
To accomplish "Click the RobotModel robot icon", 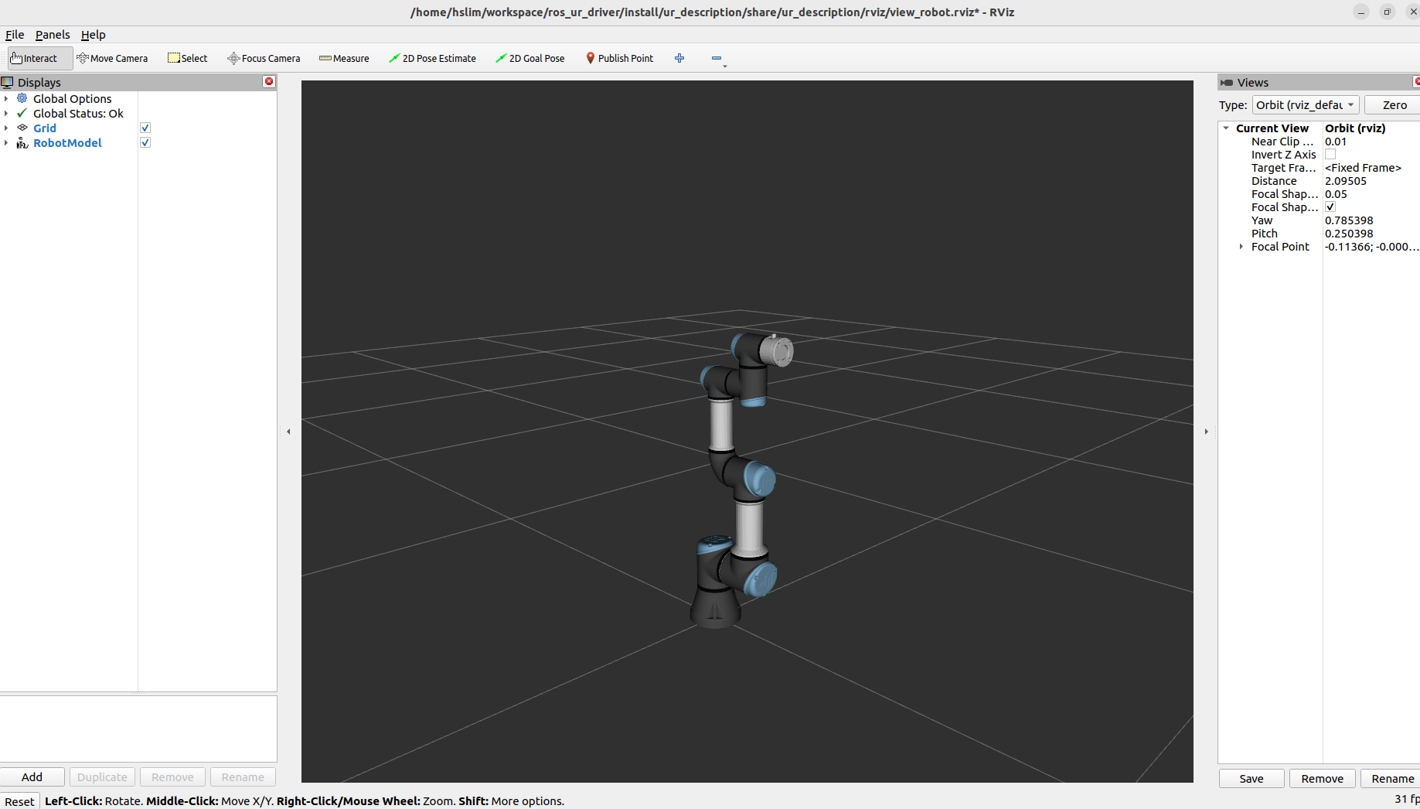I will tap(22, 142).
